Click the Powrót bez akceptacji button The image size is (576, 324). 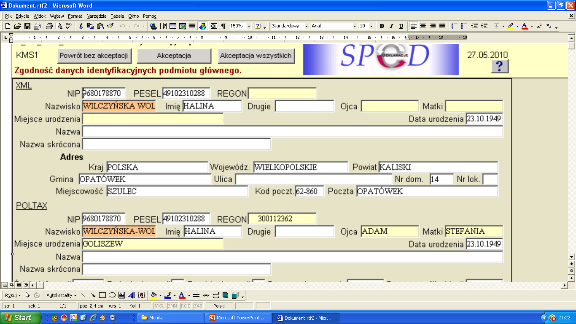tap(94, 56)
